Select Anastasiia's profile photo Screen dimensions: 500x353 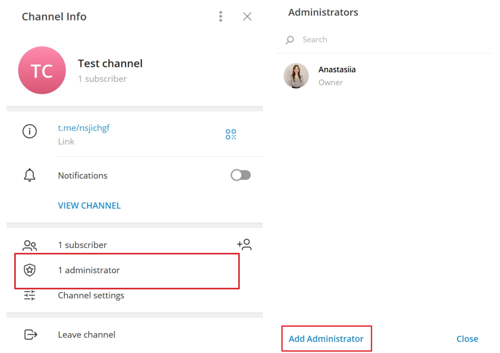(x=296, y=76)
